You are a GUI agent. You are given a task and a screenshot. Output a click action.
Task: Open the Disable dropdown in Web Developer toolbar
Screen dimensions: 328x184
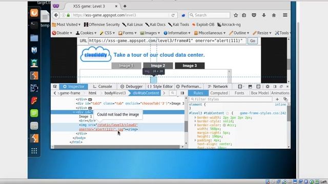pyautogui.click(x=62, y=33)
